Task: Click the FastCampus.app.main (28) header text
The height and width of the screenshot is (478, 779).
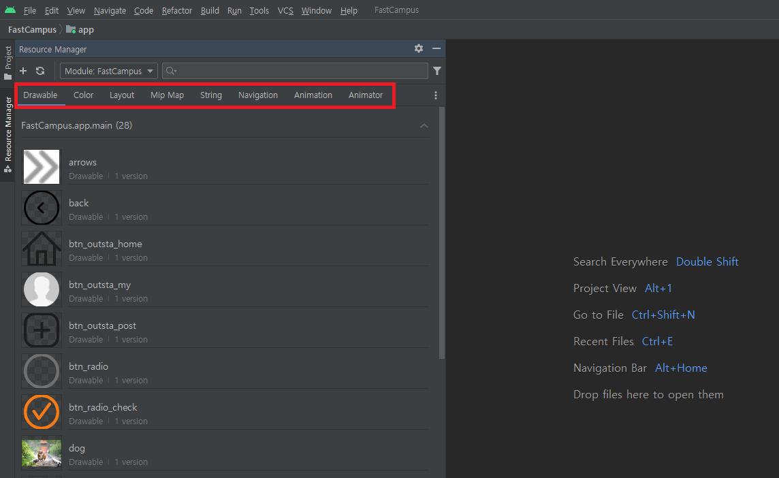Action: 76,125
